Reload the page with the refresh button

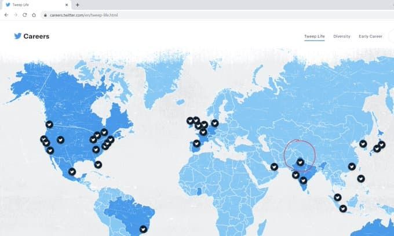point(25,14)
